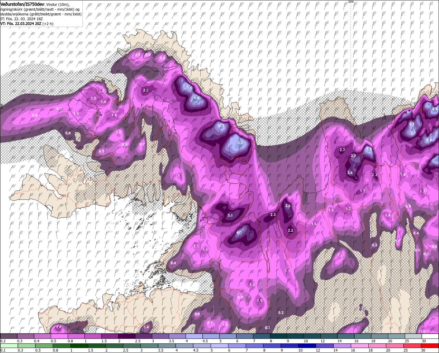
Task: Click the 5.5 precipitation value on the map
Action: click(x=369, y=149)
